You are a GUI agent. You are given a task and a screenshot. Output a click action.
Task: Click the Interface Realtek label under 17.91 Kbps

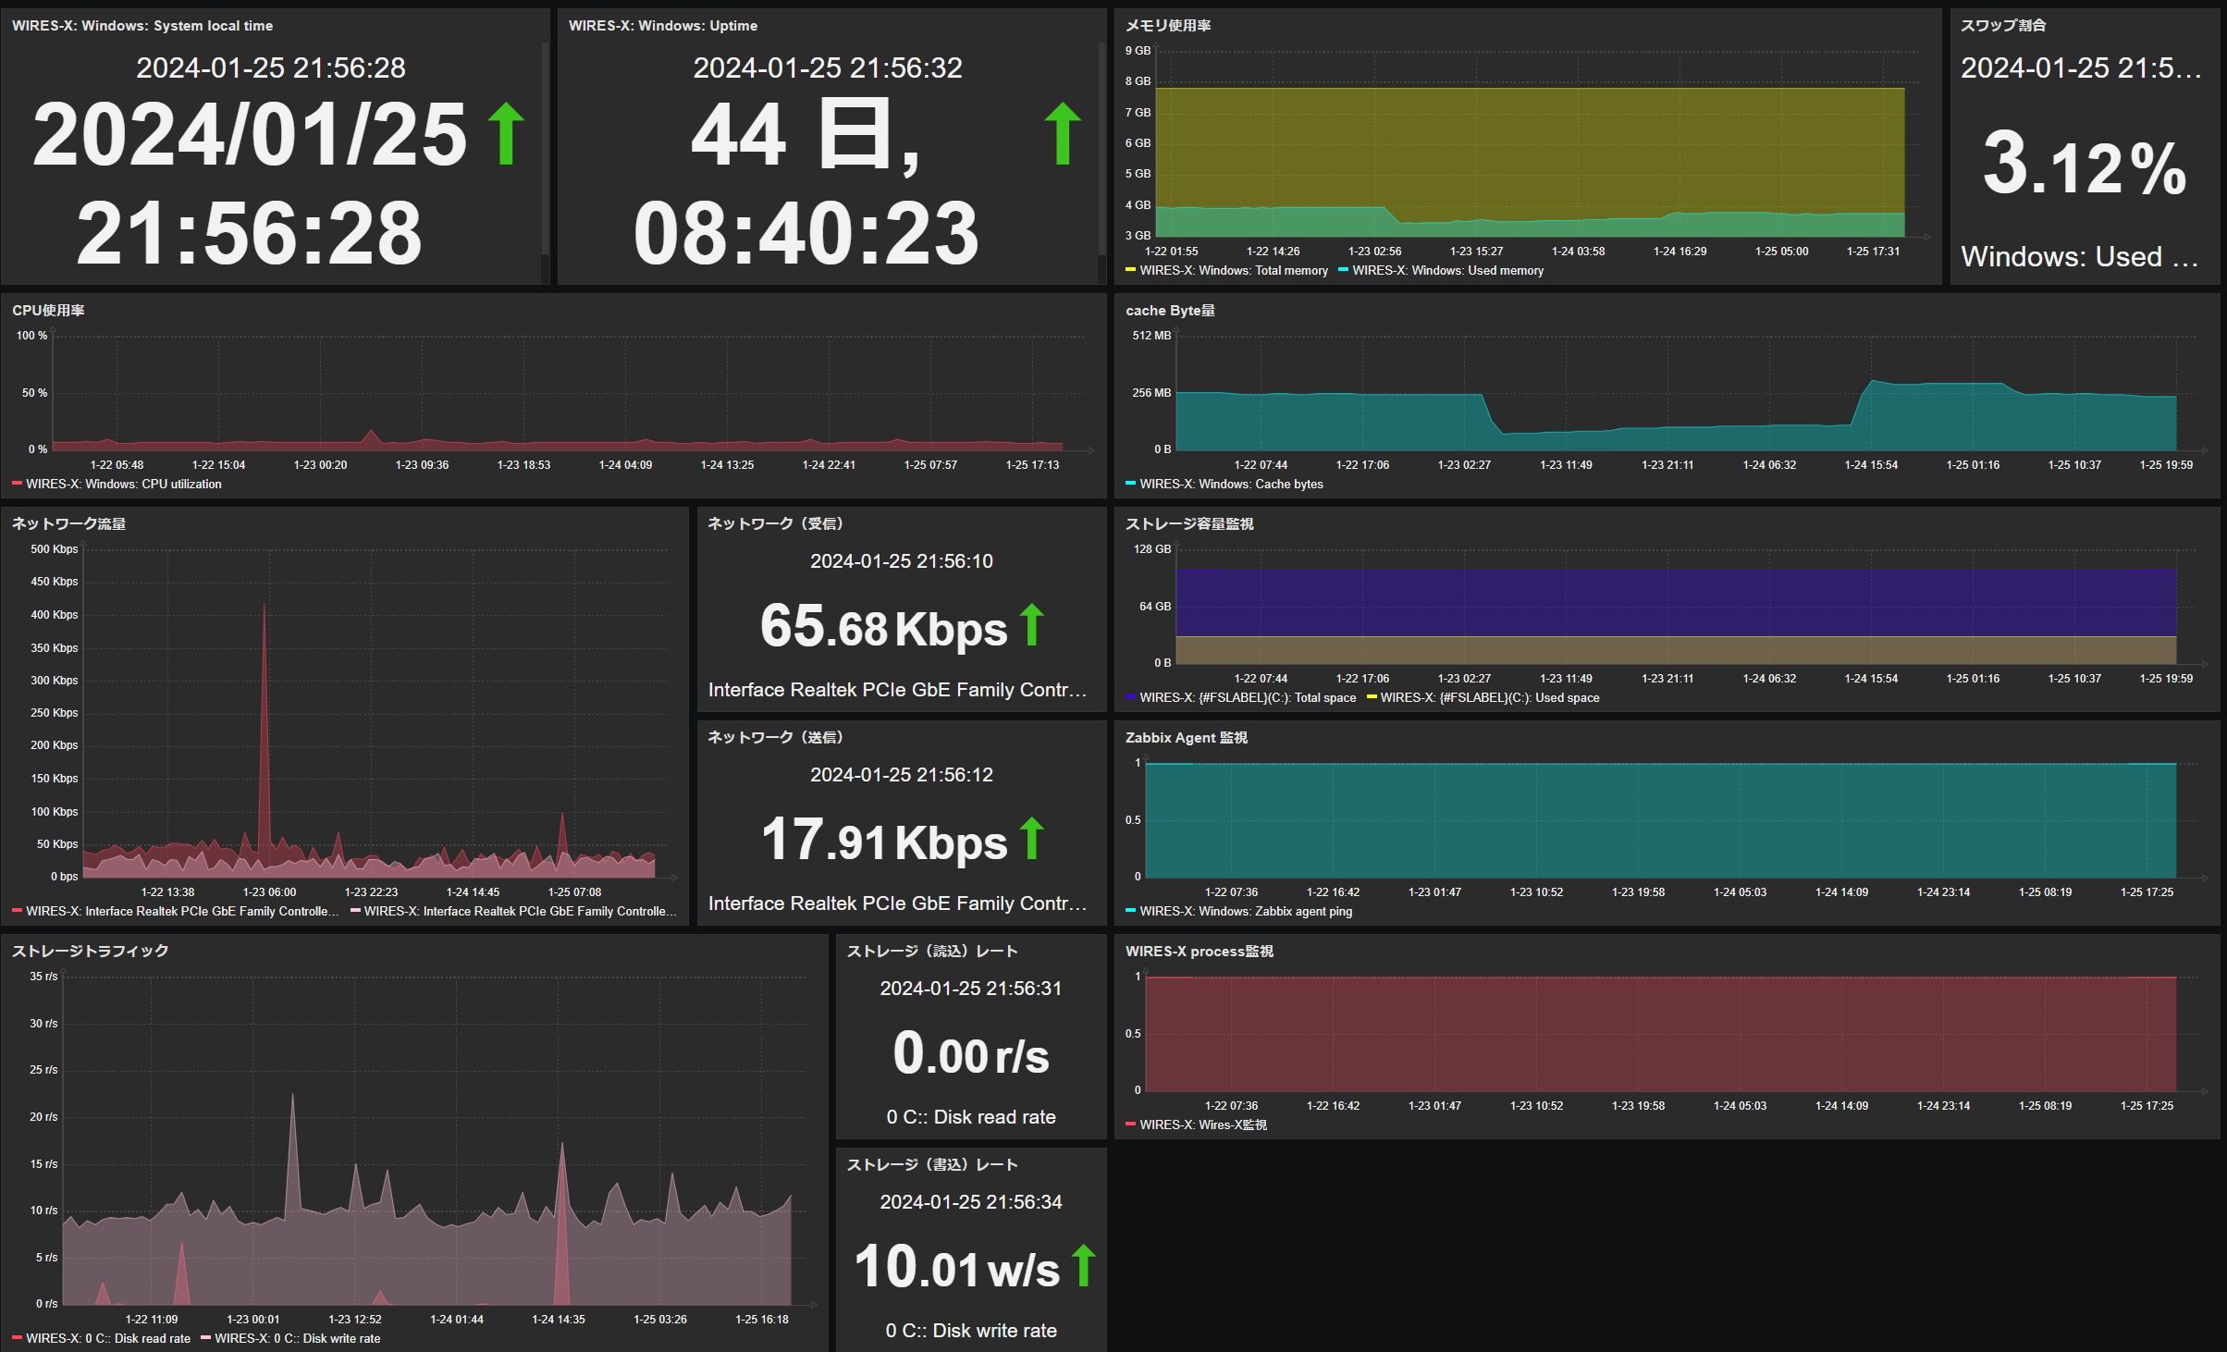pyautogui.click(x=897, y=903)
